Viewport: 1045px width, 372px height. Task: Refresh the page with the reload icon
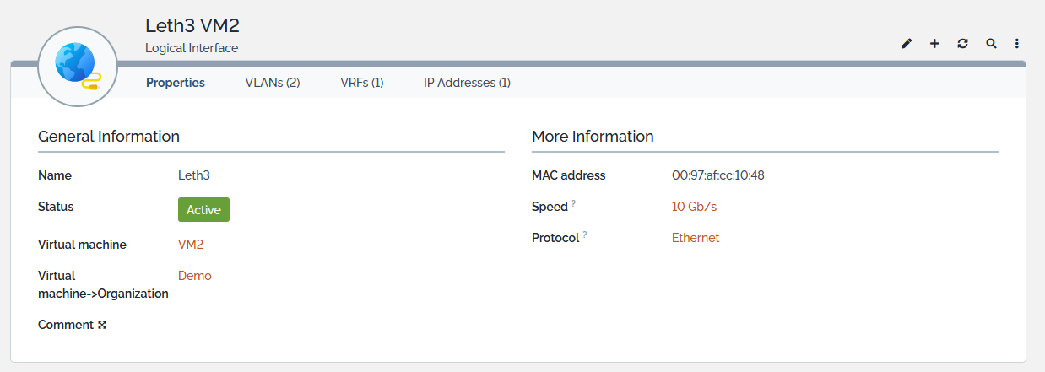point(962,43)
